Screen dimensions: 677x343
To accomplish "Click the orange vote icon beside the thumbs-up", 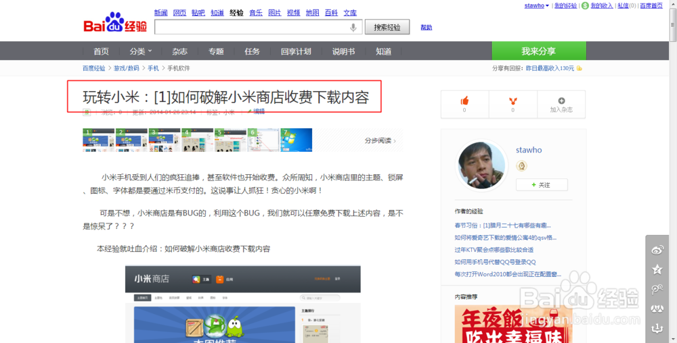I will coord(513,101).
